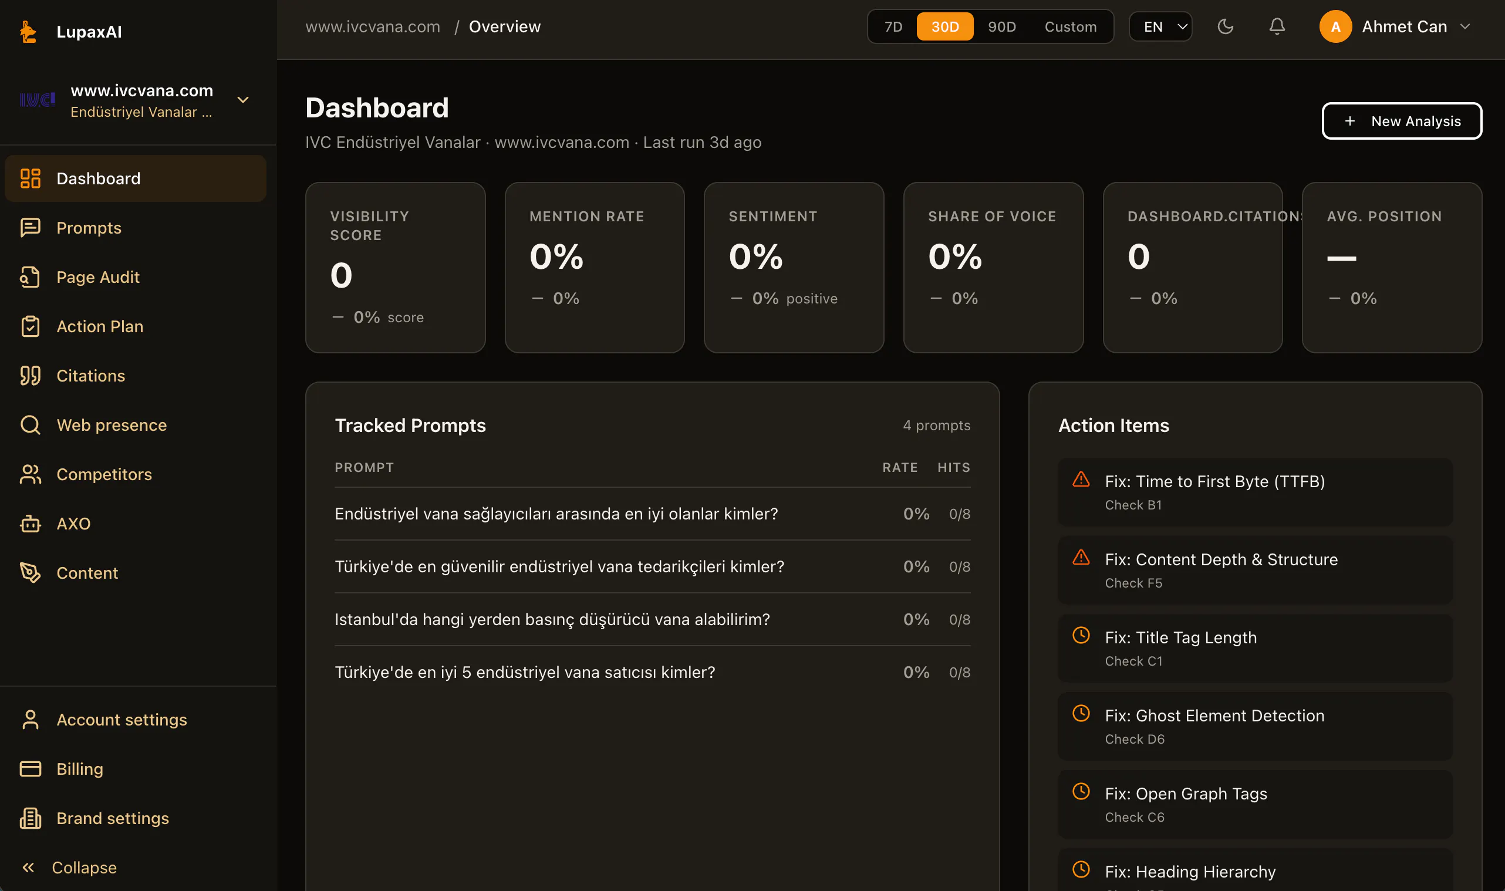Open the Billing settings label
This screenshot has width=1505, height=891.
80,768
